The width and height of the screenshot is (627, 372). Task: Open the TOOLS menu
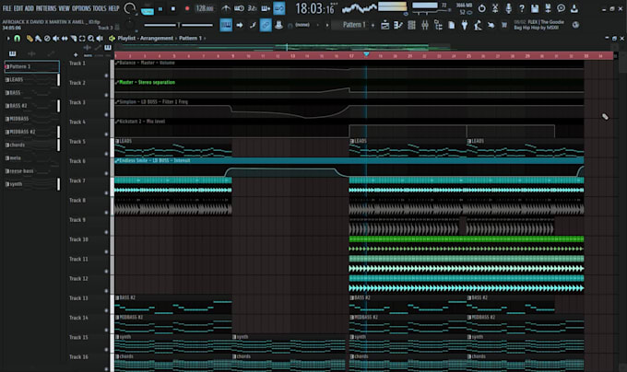[x=100, y=8]
